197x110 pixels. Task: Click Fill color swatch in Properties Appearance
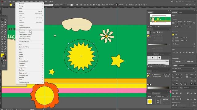(173, 35)
